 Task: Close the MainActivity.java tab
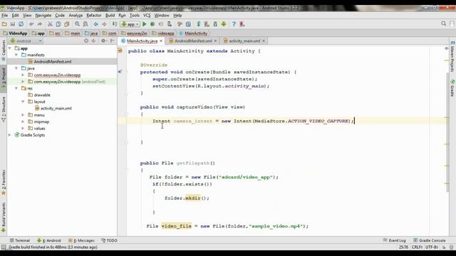(x=161, y=41)
